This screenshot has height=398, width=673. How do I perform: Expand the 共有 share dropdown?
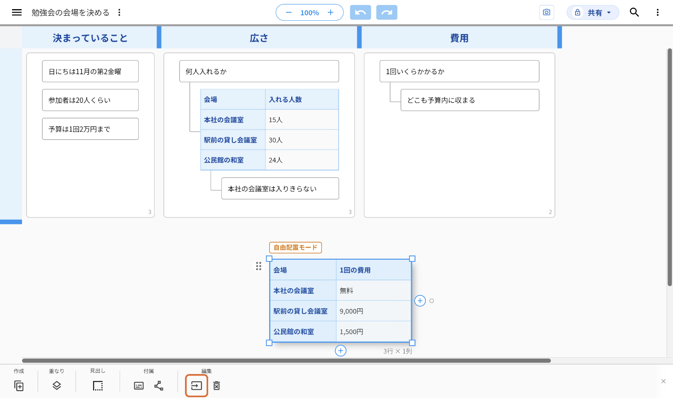593,12
